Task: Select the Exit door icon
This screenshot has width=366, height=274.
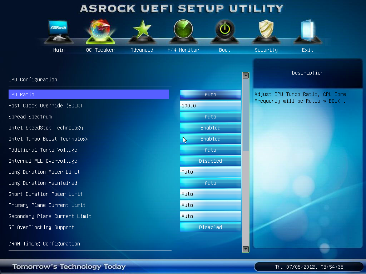Action: (307, 32)
